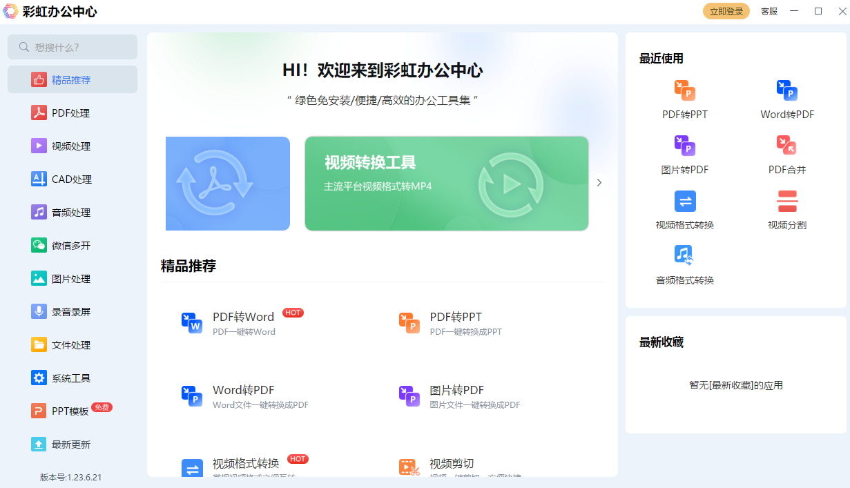Focus the 想搜什么? search field
850x488 pixels.
coord(73,47)
